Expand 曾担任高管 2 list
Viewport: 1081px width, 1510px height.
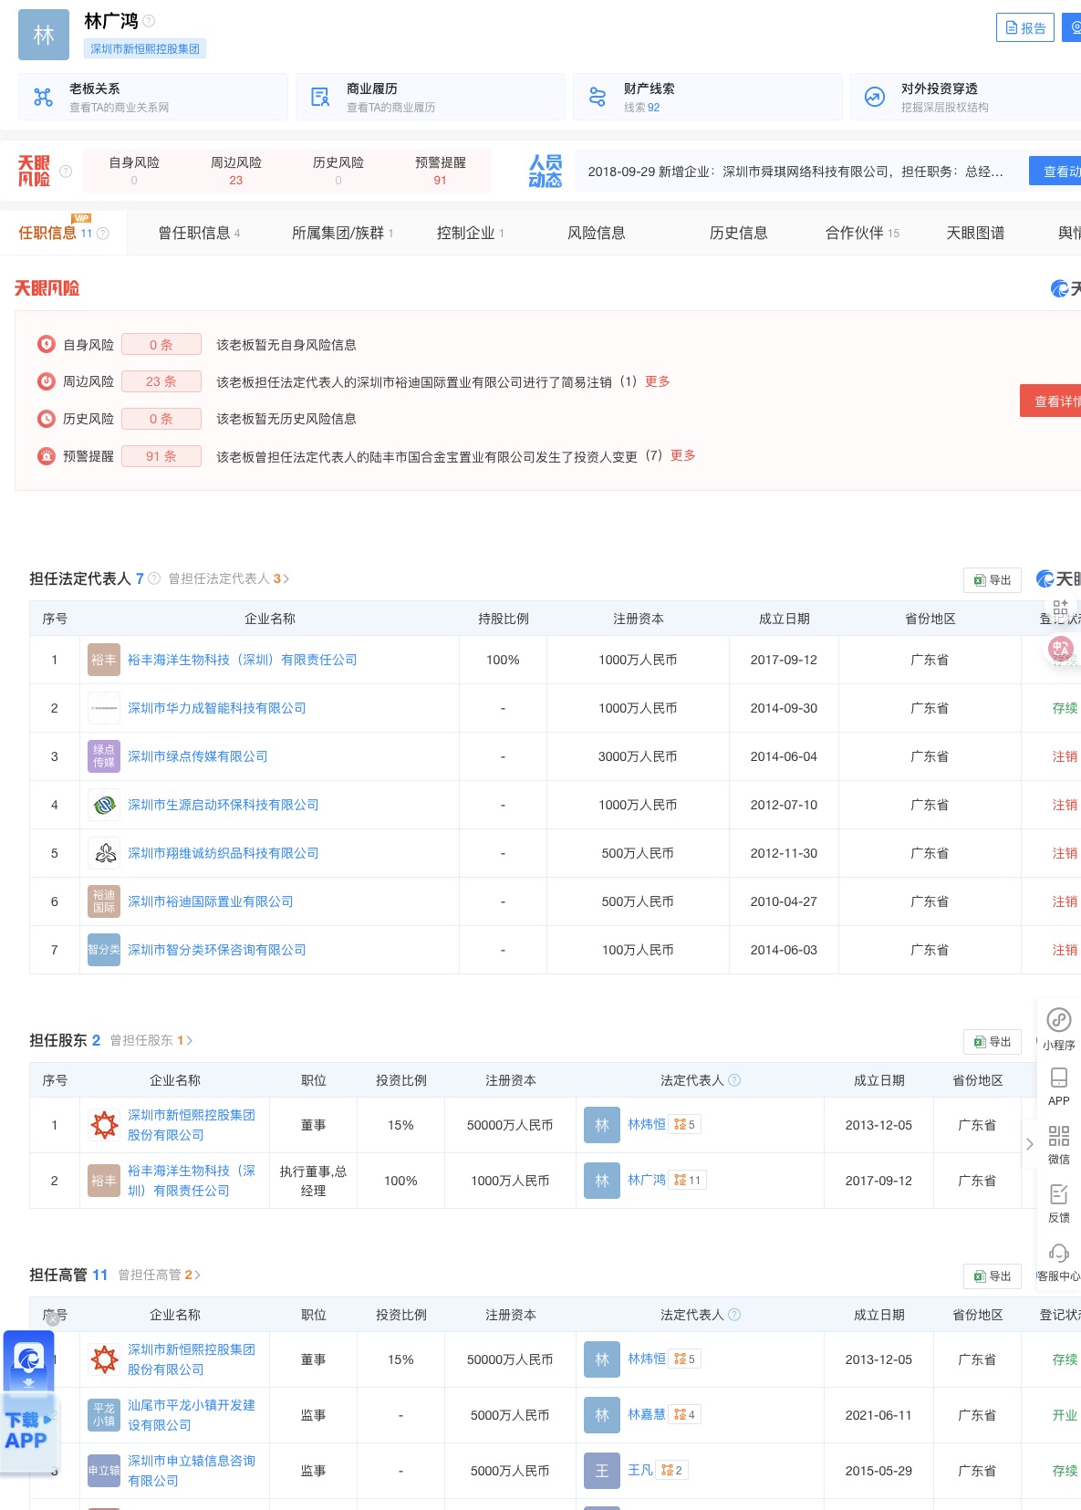click(x=159, y=1275)
